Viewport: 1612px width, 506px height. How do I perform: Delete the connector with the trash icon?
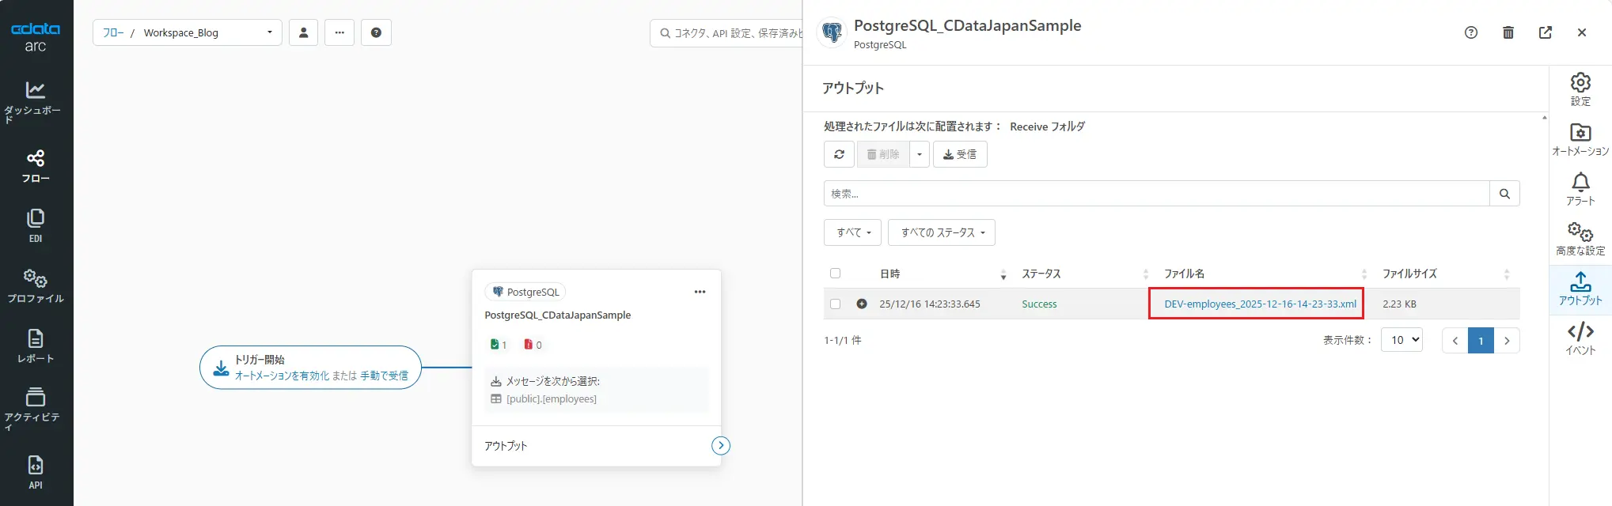pos(1508,32)
